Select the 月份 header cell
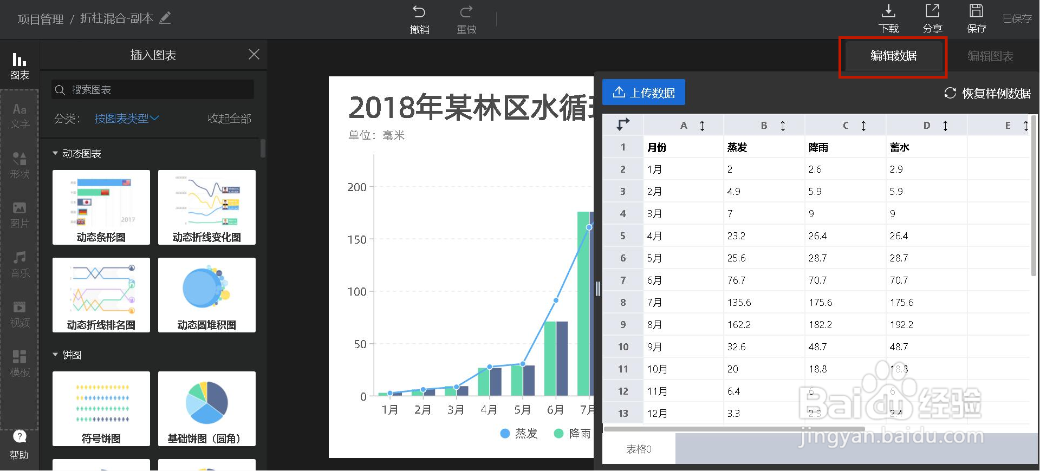The width and height of the screenshot is (1040, 471). coord(684,147)
